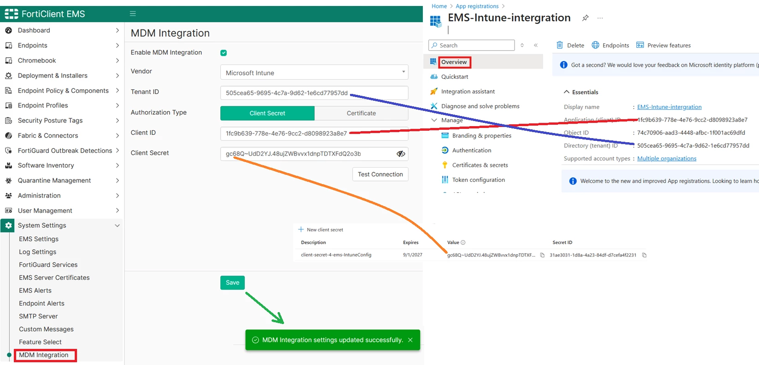
Task: Click the Tenant ID input field
Action: tap(314, 93)
